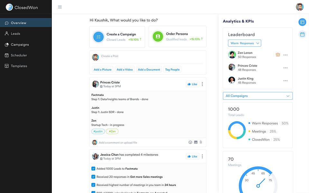The width and height of the screenshot is (309, 193).
Task: Click Zen Lenon's orange crown icon
Action: point(278,55)
